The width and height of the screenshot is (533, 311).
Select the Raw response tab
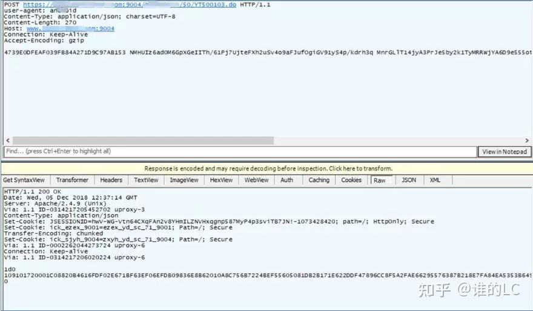coord(380,180)
